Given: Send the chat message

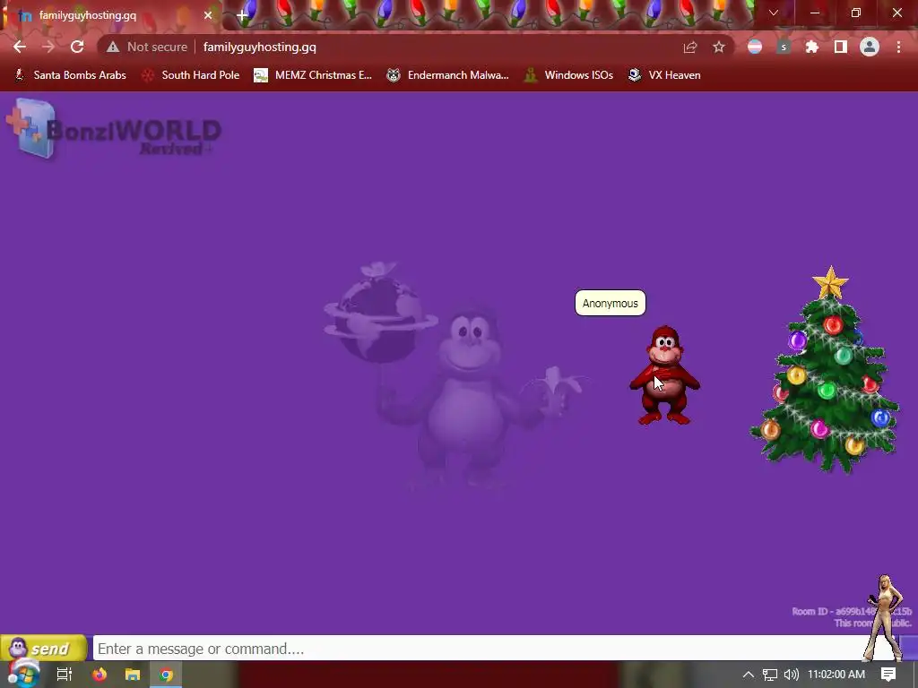Looking at the screenshot, I should [x=43, y=649].
